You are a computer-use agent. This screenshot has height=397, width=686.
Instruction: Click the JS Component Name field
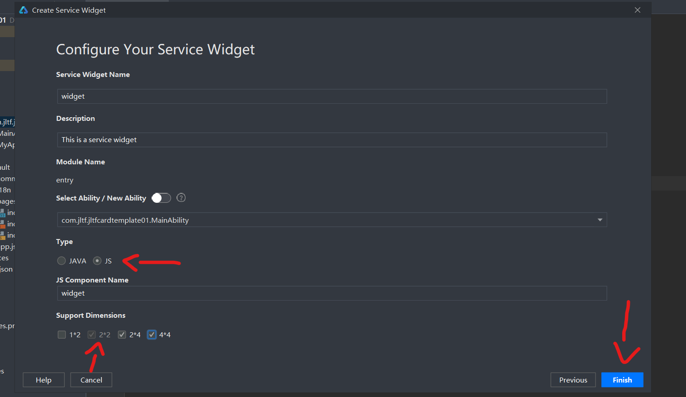pos(332,293)
